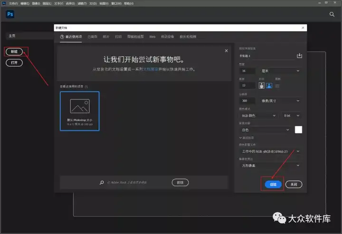Open the 滤镜(T) menu
Image resolution: width=342 pixels, height=234 pixels.
coord(82,3)
